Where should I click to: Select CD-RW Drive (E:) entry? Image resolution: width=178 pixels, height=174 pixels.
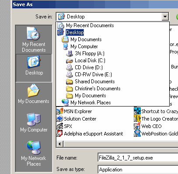93,75
